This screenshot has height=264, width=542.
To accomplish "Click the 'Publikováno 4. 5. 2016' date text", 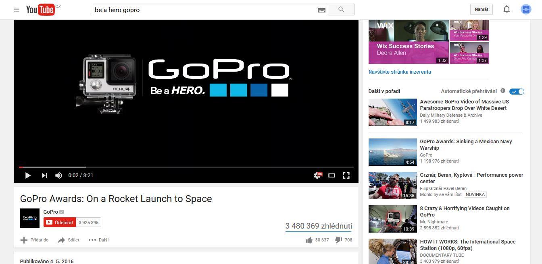I will [x=47, y=261].
